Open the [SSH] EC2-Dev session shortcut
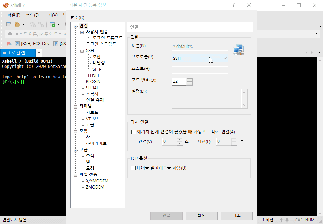323x224 pixels. (32, 44)
